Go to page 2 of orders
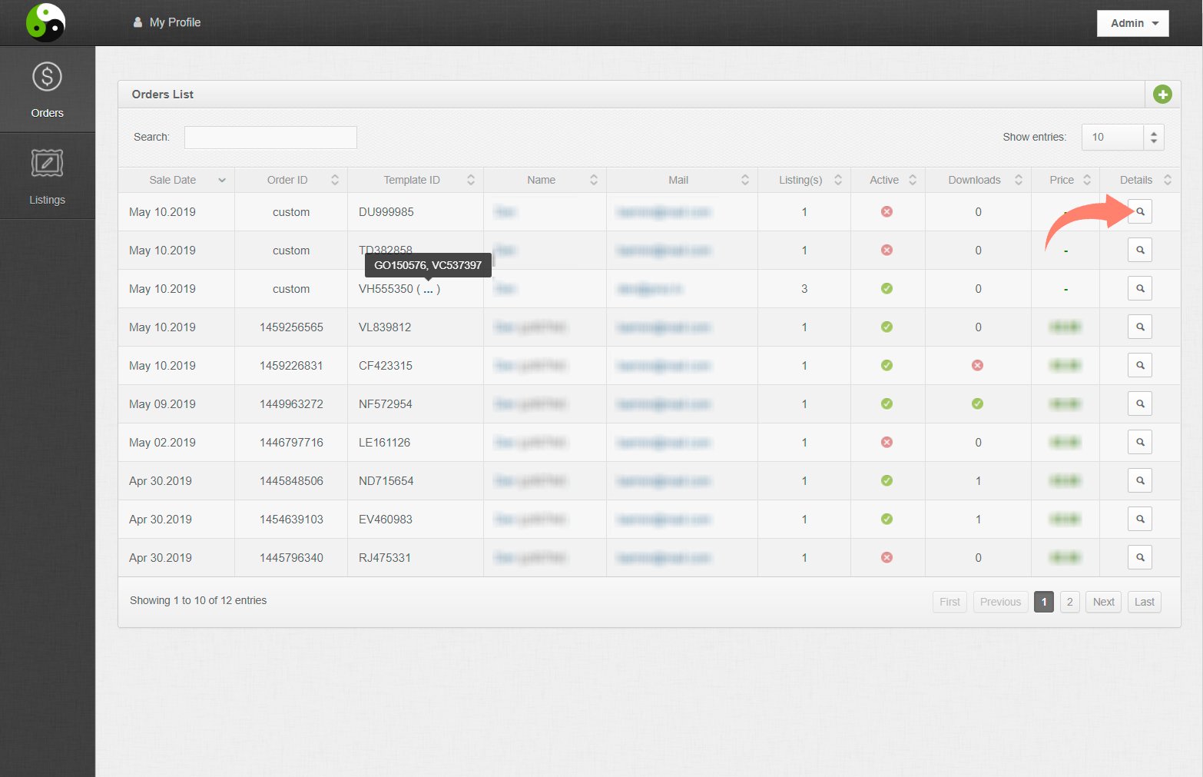 coord(1069,602)
